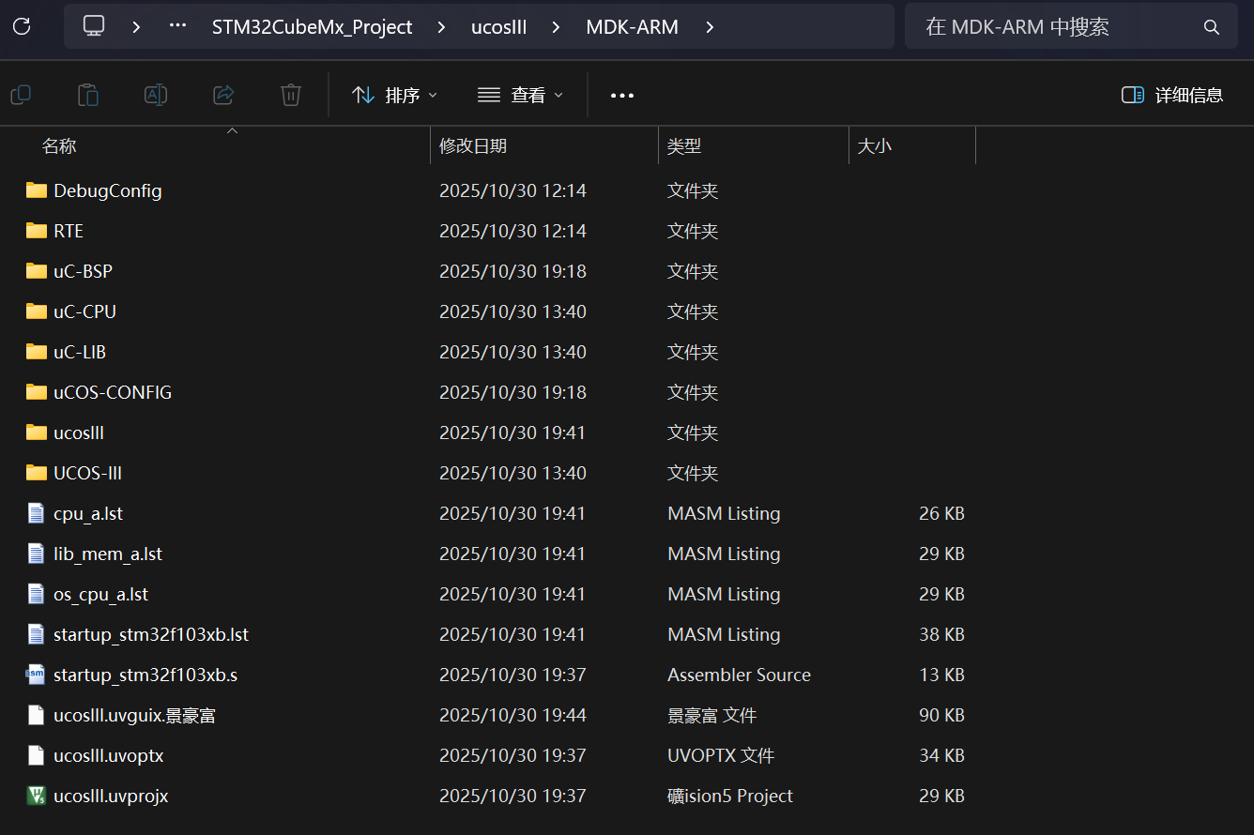Image resolution: width=1254 pixels, height=835 pixels.
Task: Expand the chevron after ucosIII breadcrumb
Action: 556,27
